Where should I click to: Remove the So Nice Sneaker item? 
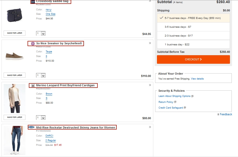[x=150, y=43]
